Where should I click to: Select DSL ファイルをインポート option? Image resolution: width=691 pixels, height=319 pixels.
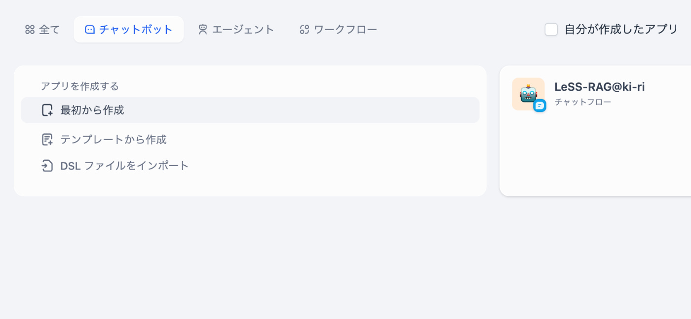point(250,166)
